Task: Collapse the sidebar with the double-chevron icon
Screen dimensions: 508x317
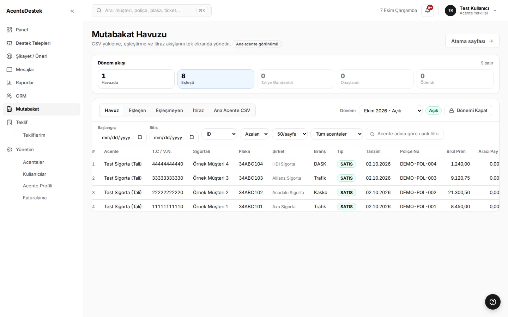Action: tap(72, 11)
